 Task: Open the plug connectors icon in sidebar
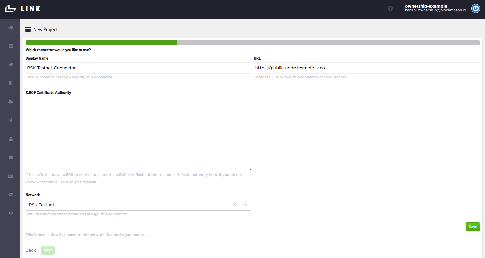[x=11, y=120]
